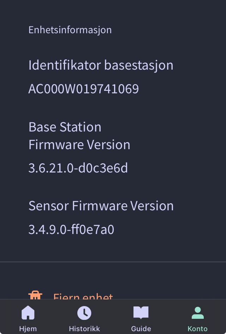Open Historikk via the clock icon

84,313
